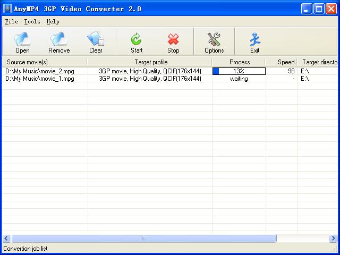340x255 pixels.
Task: Minimize the converter window
Action: click(307, 9)
